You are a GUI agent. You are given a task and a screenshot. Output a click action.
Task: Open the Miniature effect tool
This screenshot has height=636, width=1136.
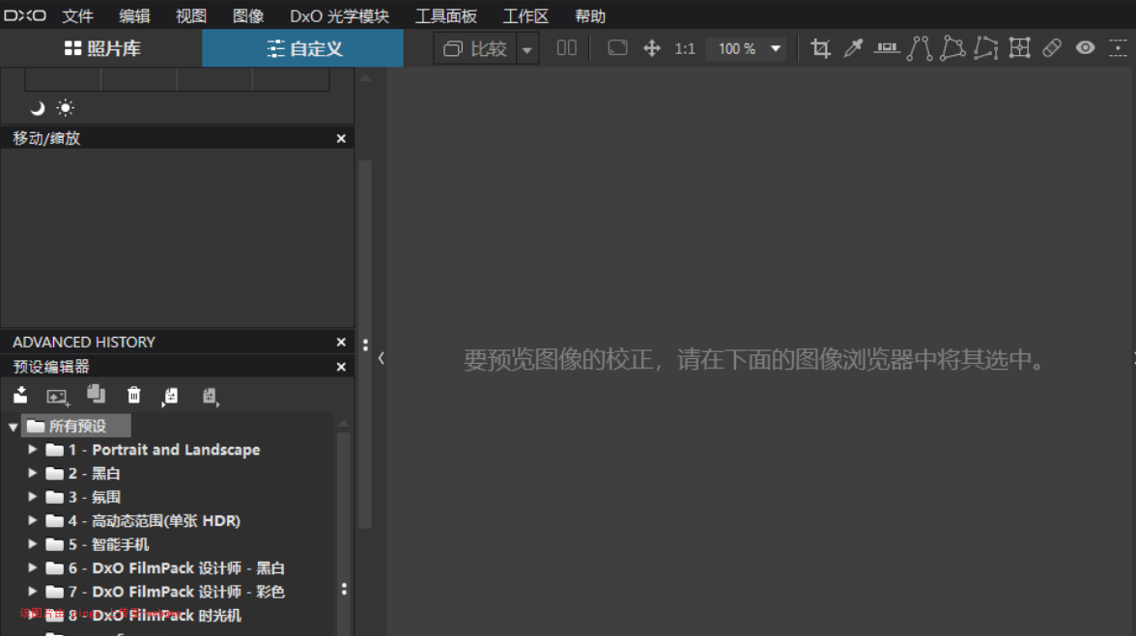[x=1019, y=48]
